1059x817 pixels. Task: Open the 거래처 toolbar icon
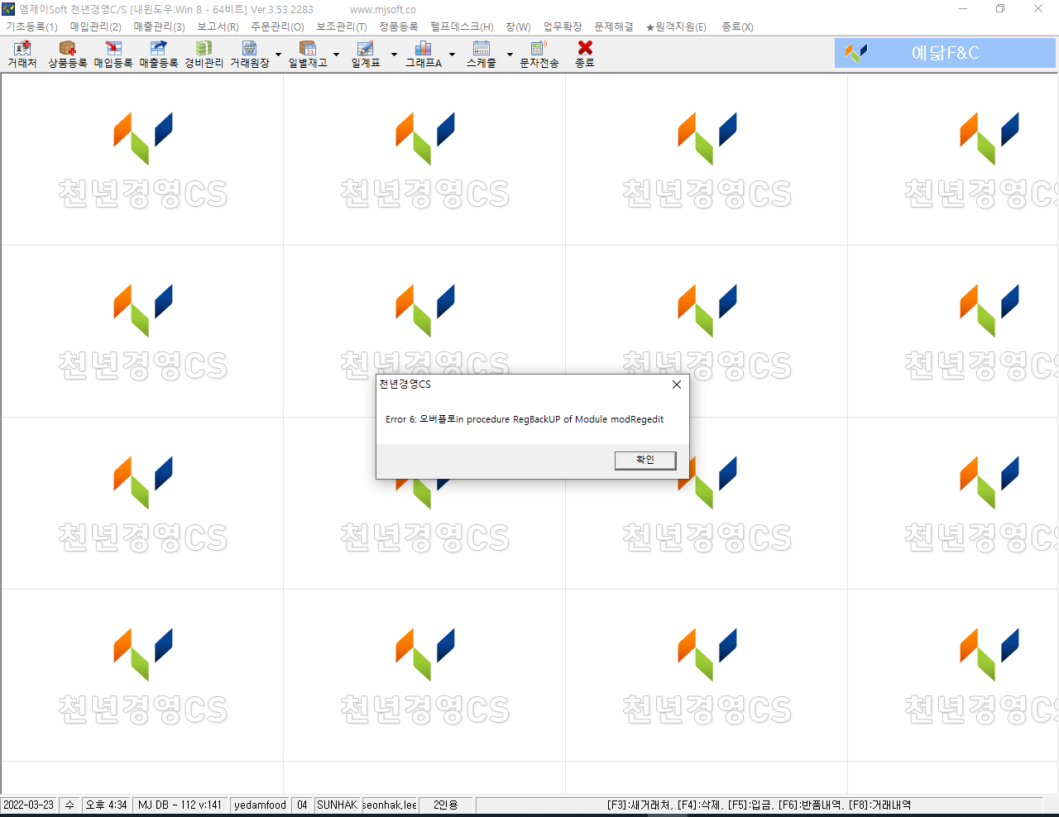pos(22,55)
